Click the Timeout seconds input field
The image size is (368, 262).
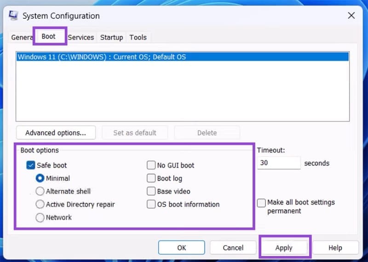[x=279, y=163]
